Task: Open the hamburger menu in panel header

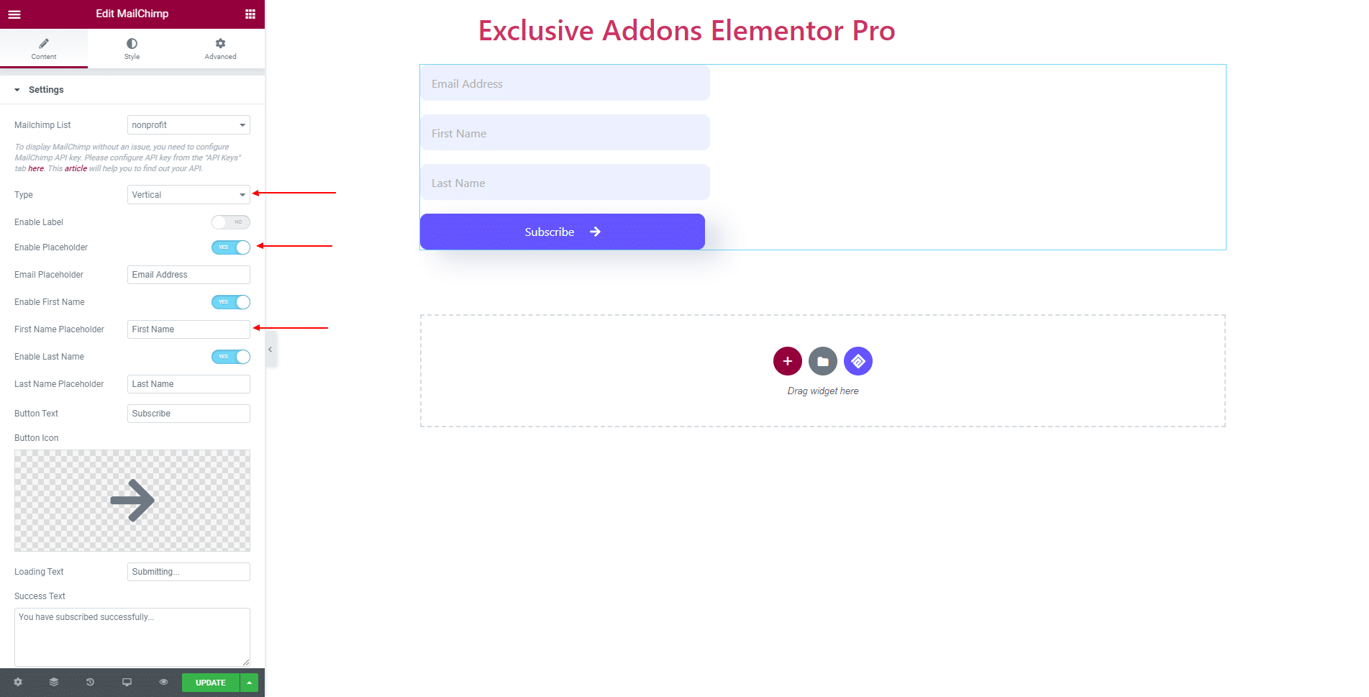Action: point(14,14)
